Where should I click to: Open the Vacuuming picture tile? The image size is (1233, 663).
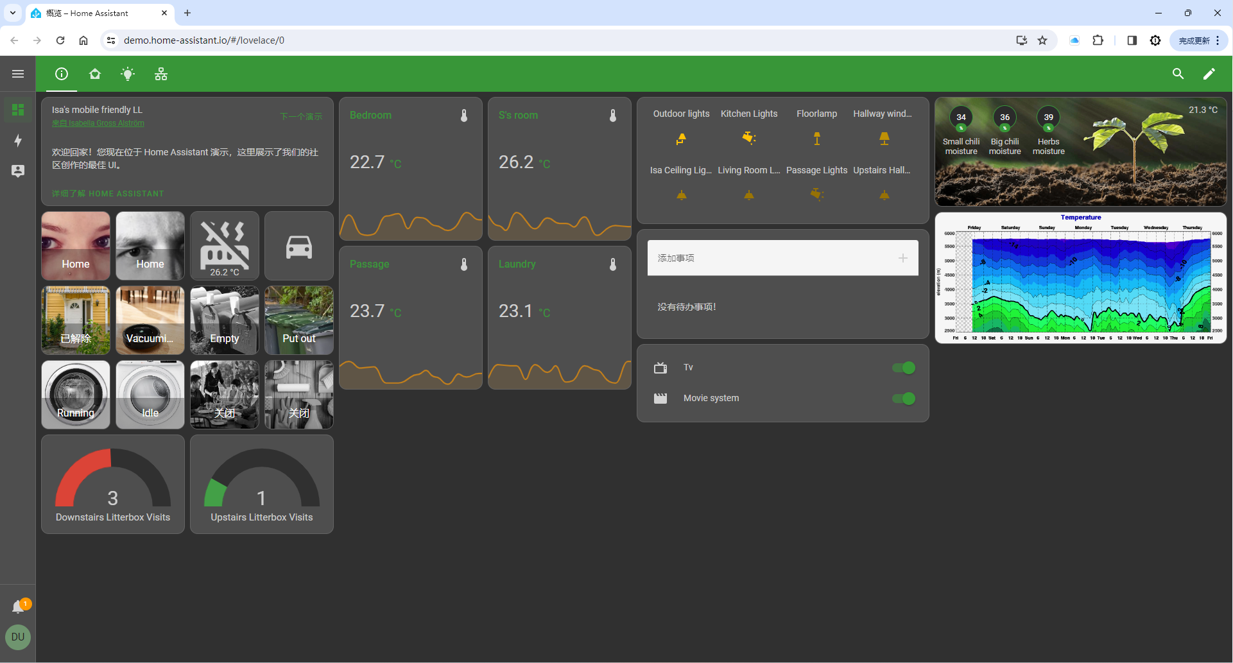point(150,320)
